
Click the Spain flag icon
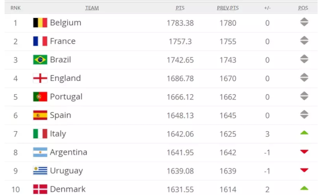40,115
